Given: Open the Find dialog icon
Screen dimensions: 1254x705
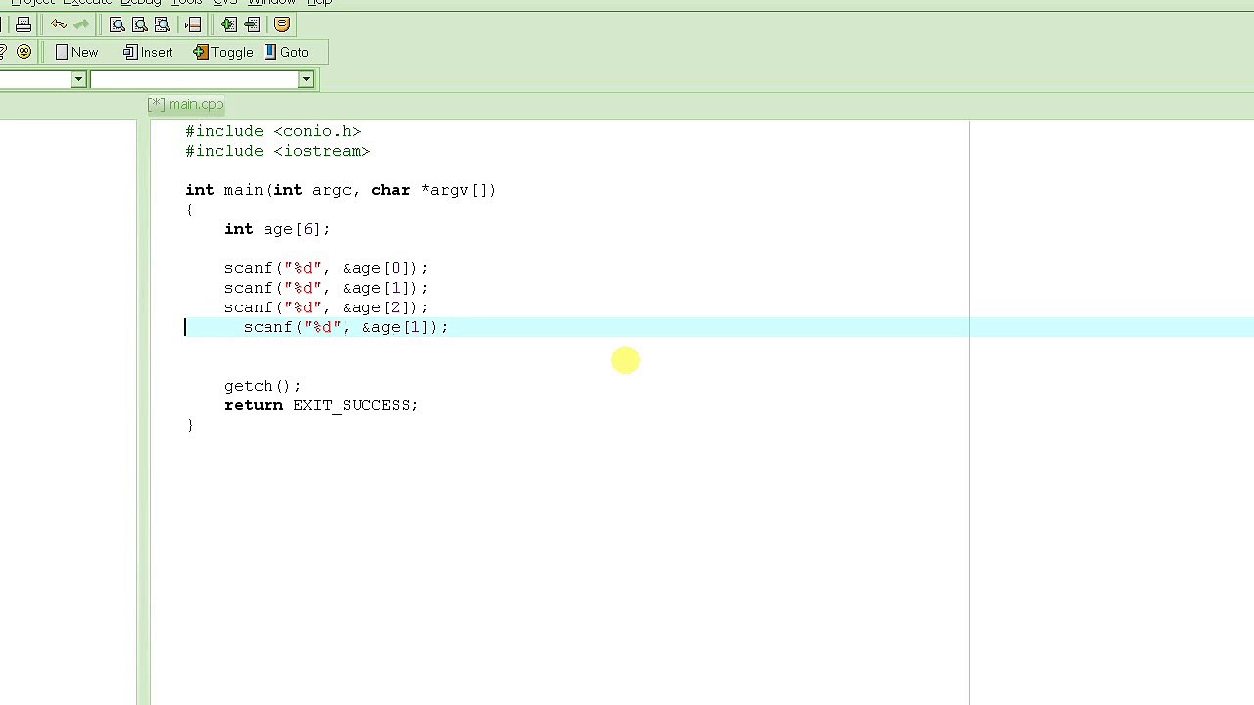Looking at the screenshot, I should [x=117, y=24].
